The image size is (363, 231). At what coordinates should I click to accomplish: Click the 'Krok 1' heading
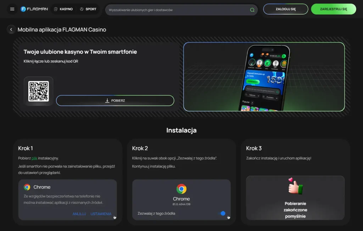pyautogui.click(x=26, y=148)
